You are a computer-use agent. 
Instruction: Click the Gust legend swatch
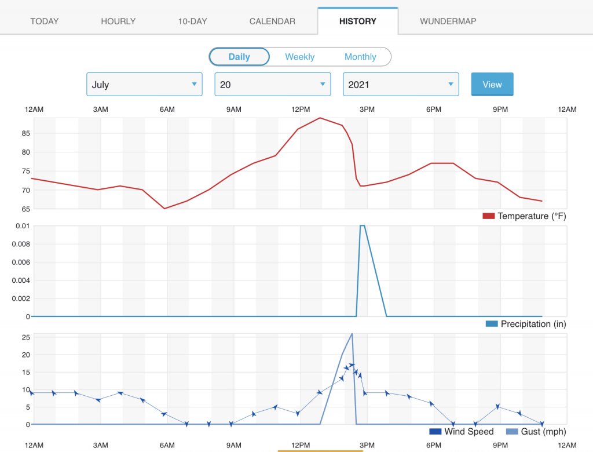click(513, 432)
